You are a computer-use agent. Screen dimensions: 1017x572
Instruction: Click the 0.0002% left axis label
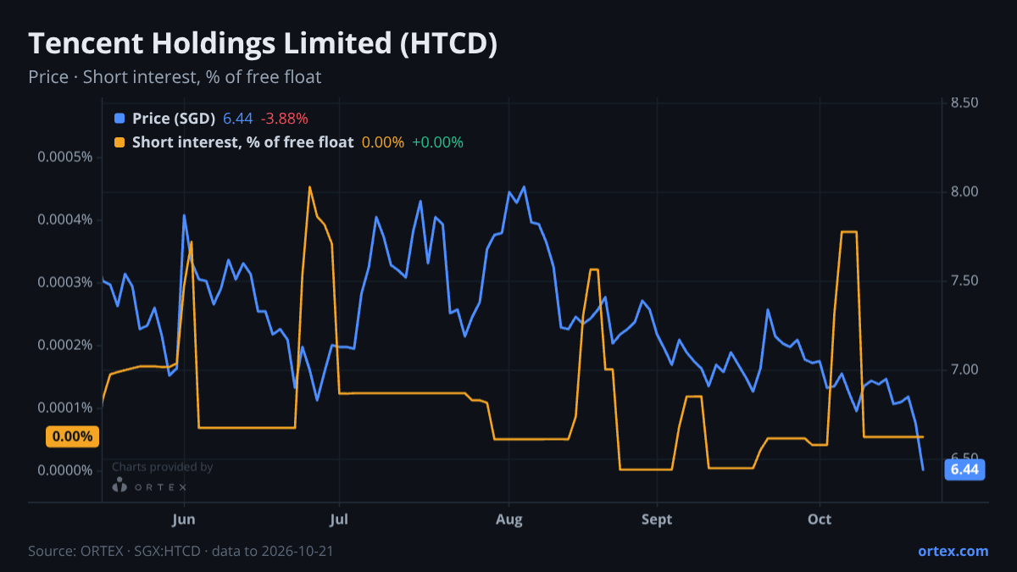(64, 345)
